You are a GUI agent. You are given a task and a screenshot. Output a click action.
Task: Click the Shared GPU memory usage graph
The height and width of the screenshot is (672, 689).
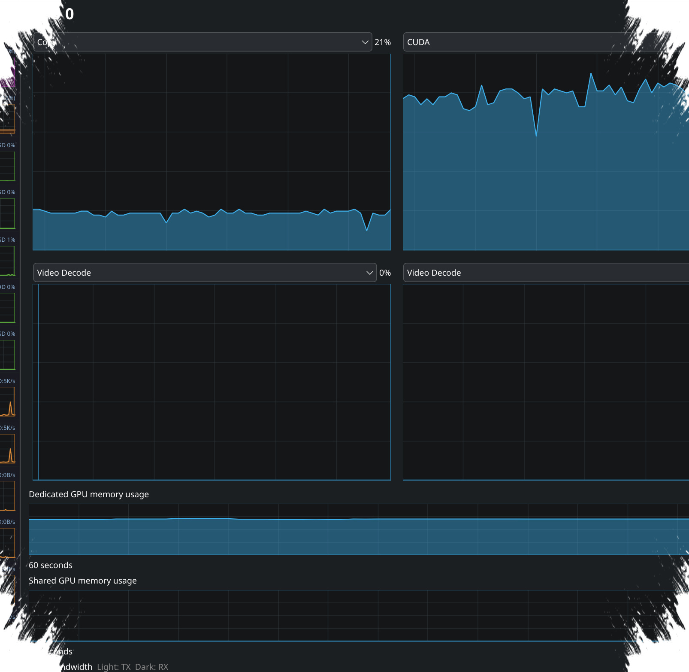tap(359, 616)
